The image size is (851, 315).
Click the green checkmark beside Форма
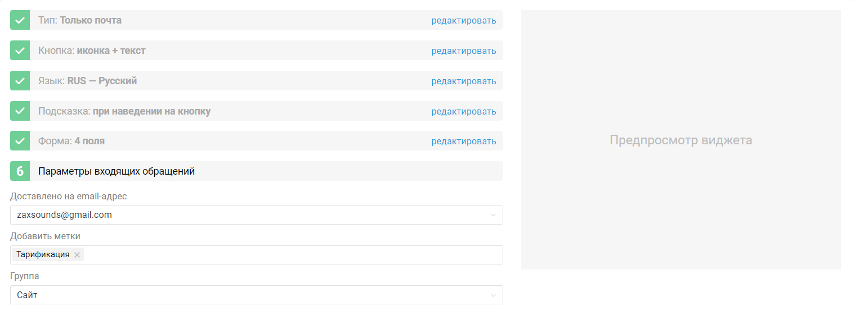point(20,141)
